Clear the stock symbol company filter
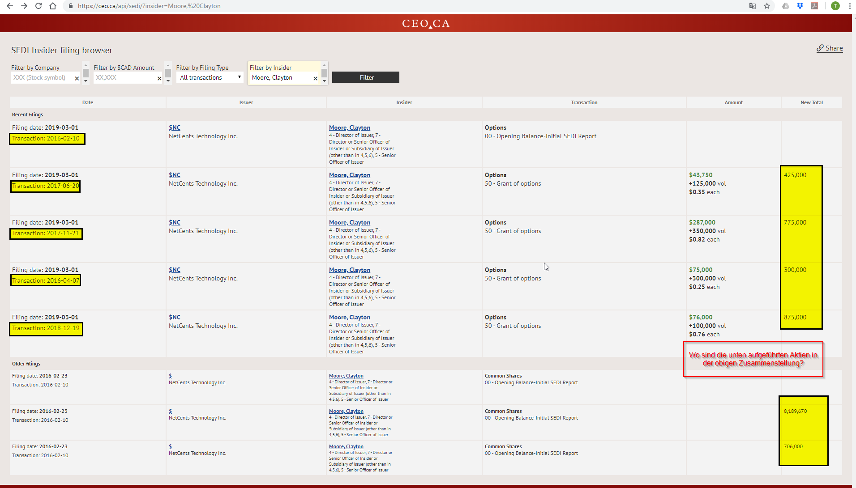This screenshot has width=856, height=488. [x=77, y=78]
